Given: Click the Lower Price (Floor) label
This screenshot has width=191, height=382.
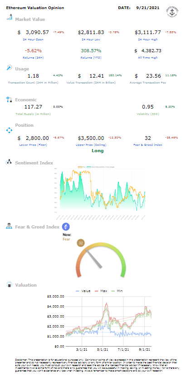Looking at the screenshot, I should (x=33, y=145).
